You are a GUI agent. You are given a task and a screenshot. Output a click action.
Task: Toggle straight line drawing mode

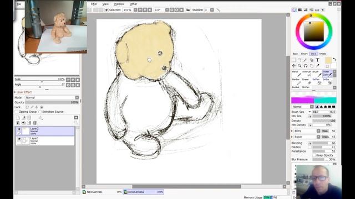(x=218, y=10)
